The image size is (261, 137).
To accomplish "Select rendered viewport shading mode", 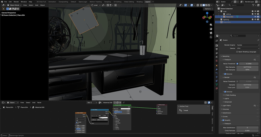I will point(209,5).
